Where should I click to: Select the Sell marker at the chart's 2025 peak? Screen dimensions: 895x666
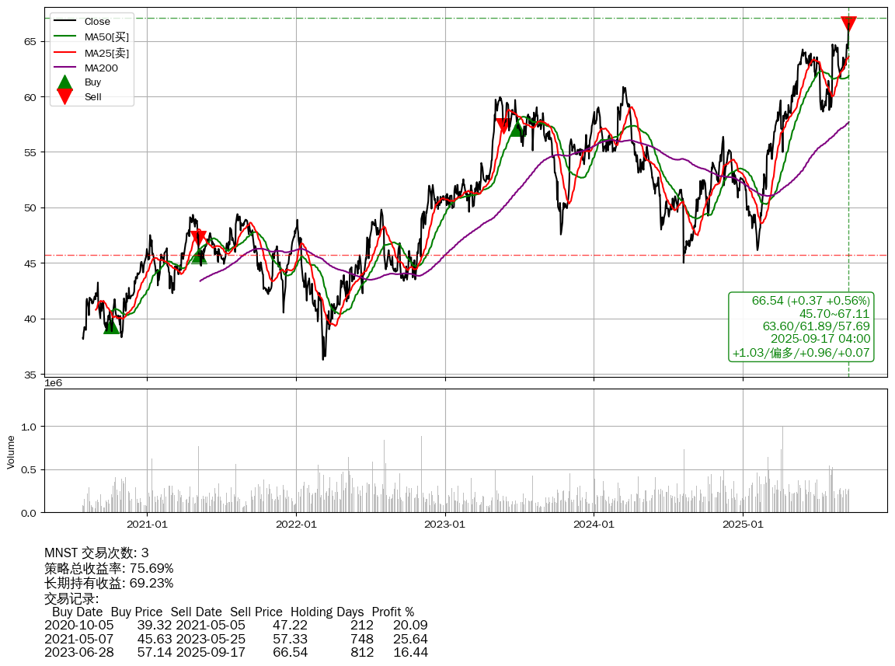pos(848,24)
